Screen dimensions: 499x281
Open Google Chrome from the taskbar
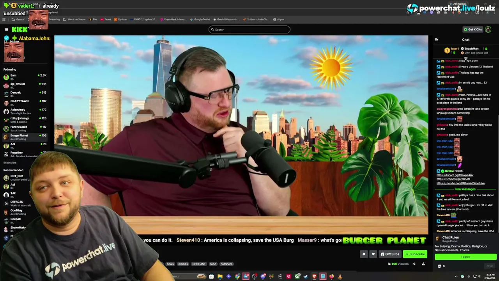(237, 276)
